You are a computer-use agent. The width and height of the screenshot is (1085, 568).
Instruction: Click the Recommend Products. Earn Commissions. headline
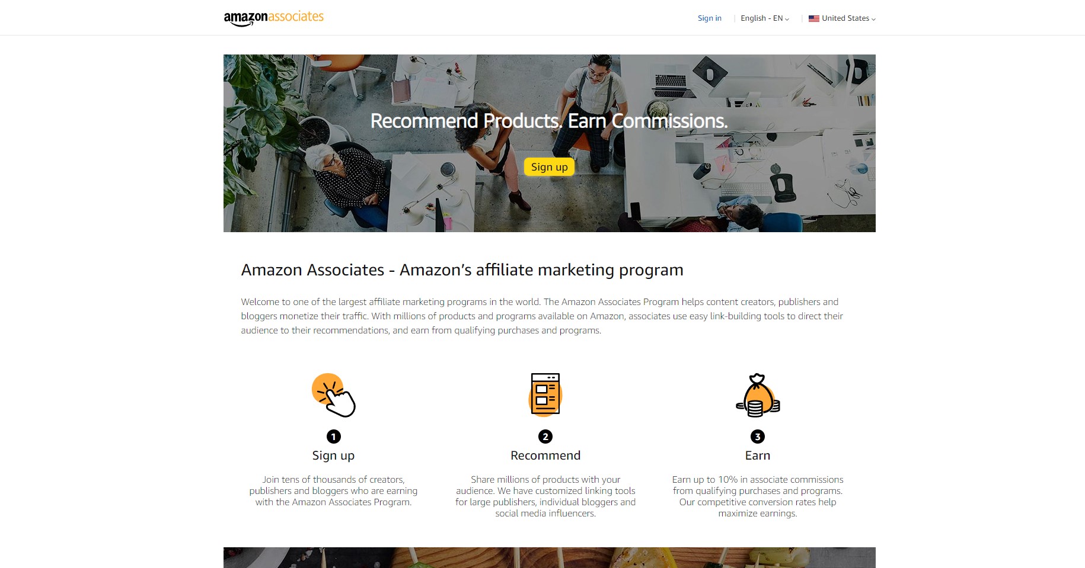coord(549,121)
